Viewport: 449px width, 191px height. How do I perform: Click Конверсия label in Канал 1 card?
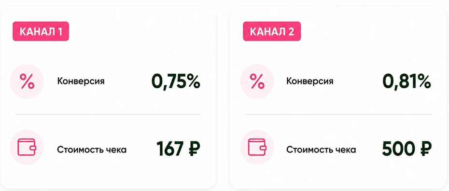(x=81, y=82)
